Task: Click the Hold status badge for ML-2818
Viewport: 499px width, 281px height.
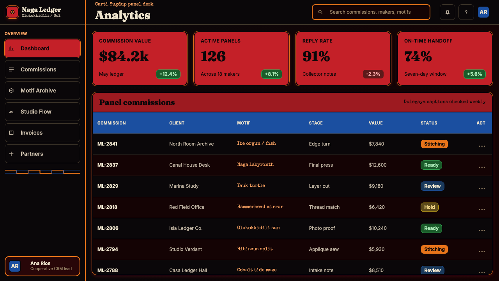Action: pos(430,207)
